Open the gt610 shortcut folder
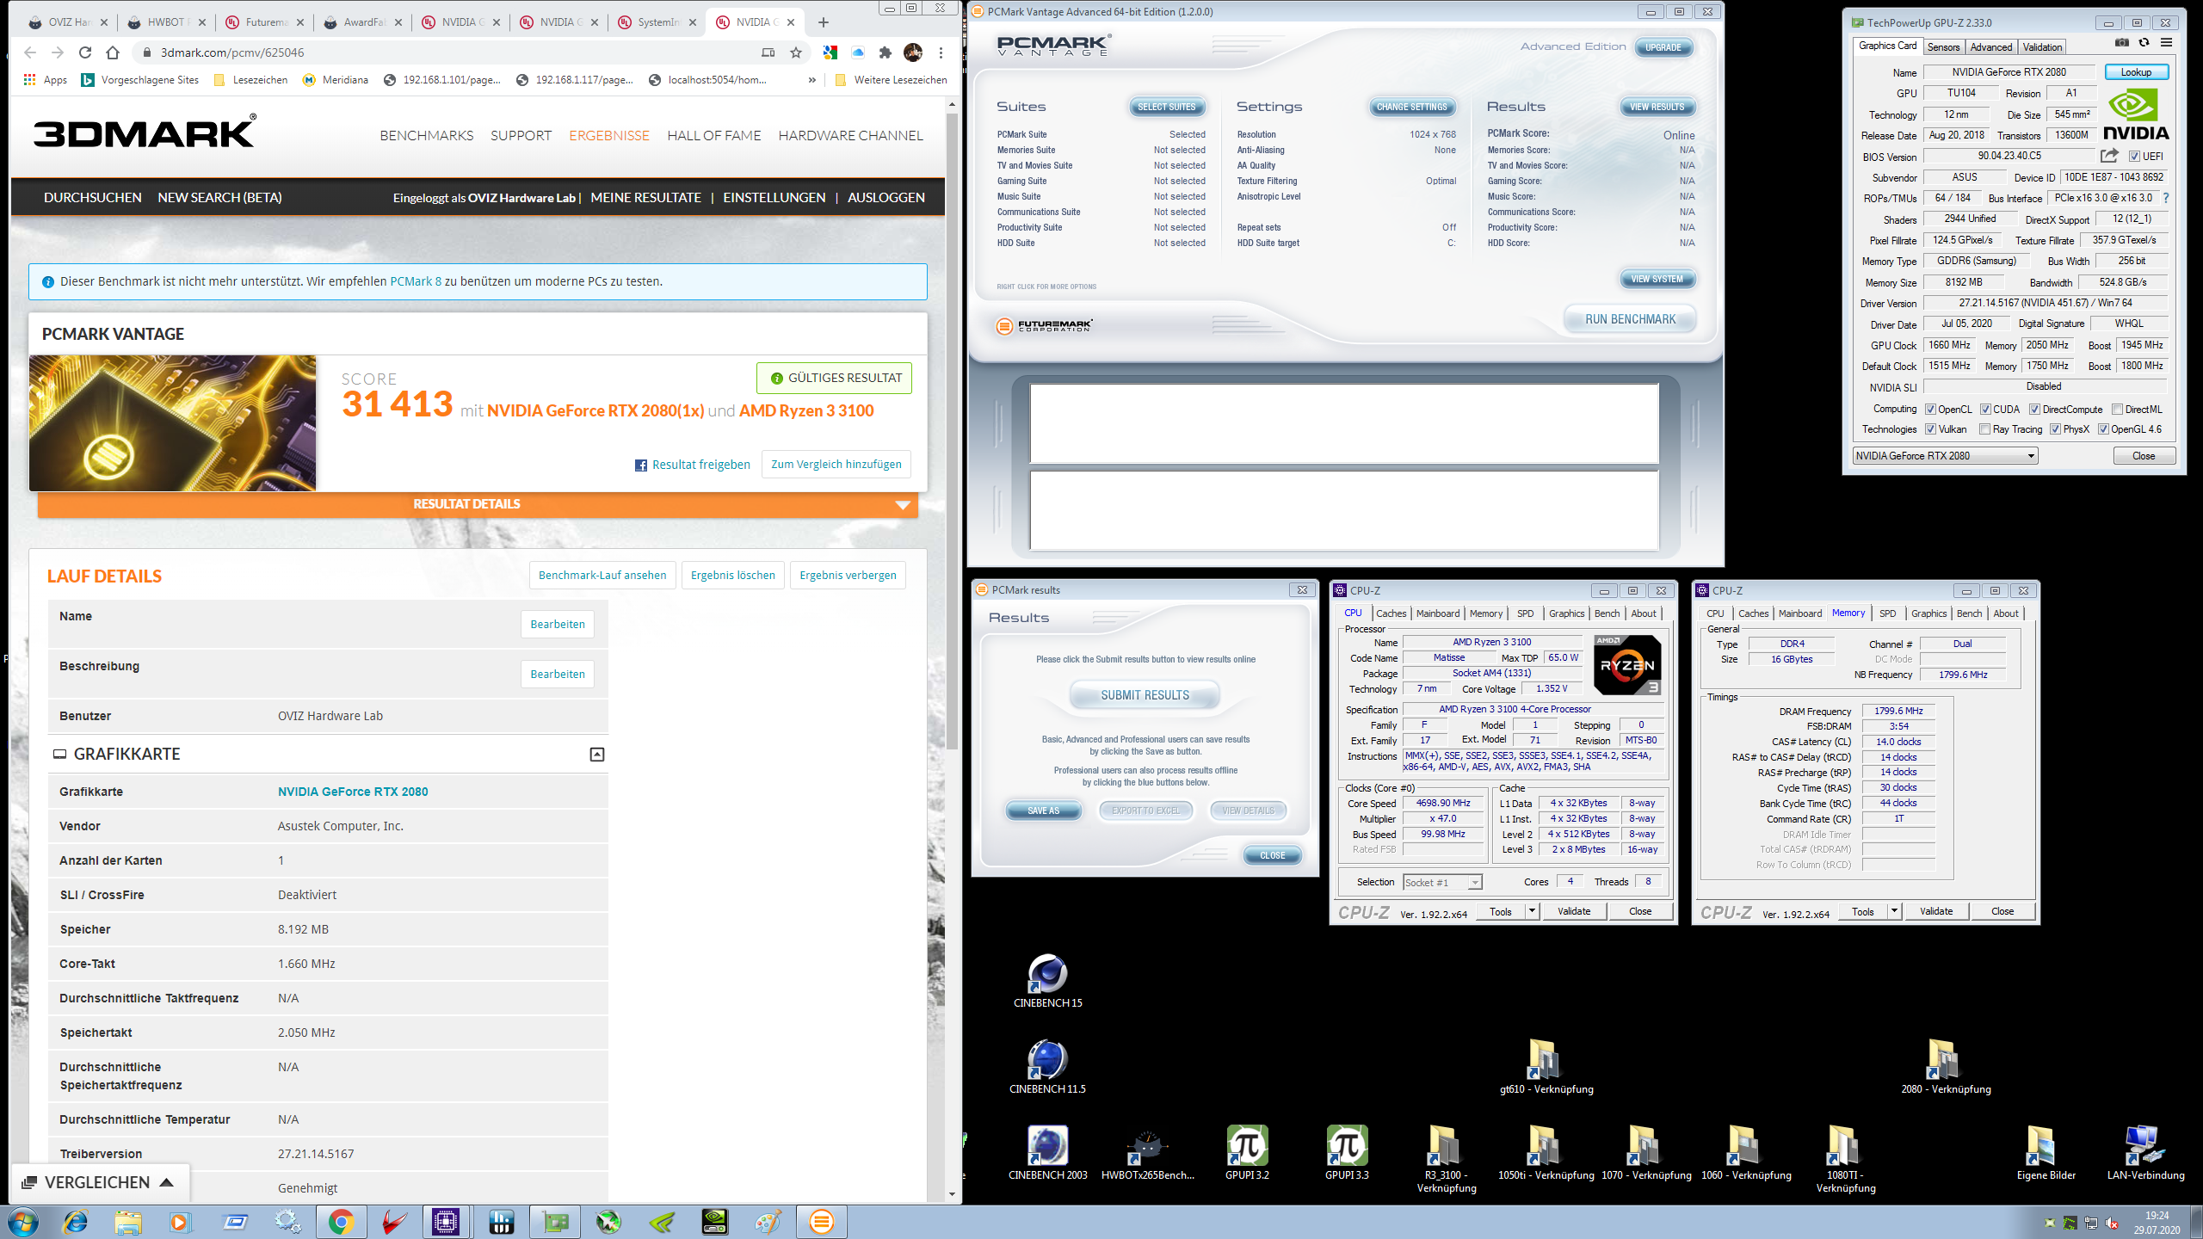2203x1239 pixels. coord(1546,1067)
